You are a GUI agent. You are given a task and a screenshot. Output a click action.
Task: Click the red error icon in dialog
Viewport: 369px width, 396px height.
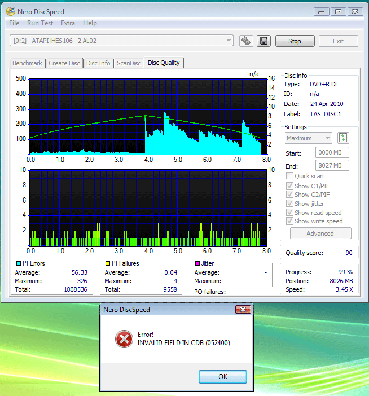click(x=124, y=339)
